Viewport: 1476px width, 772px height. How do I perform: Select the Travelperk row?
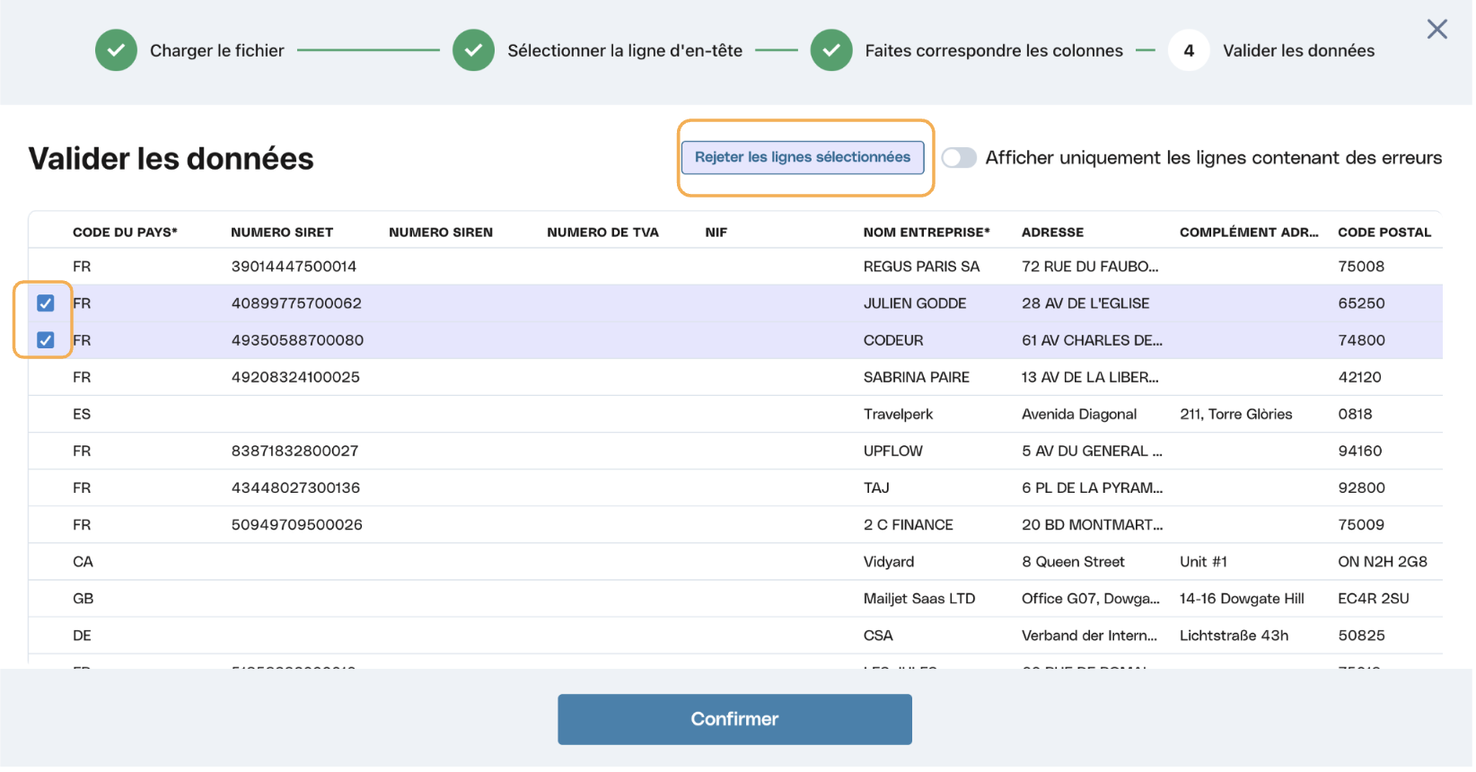pos(736,415)
